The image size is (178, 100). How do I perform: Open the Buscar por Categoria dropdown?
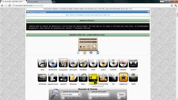pyautogui.click(x=71, y=94)
